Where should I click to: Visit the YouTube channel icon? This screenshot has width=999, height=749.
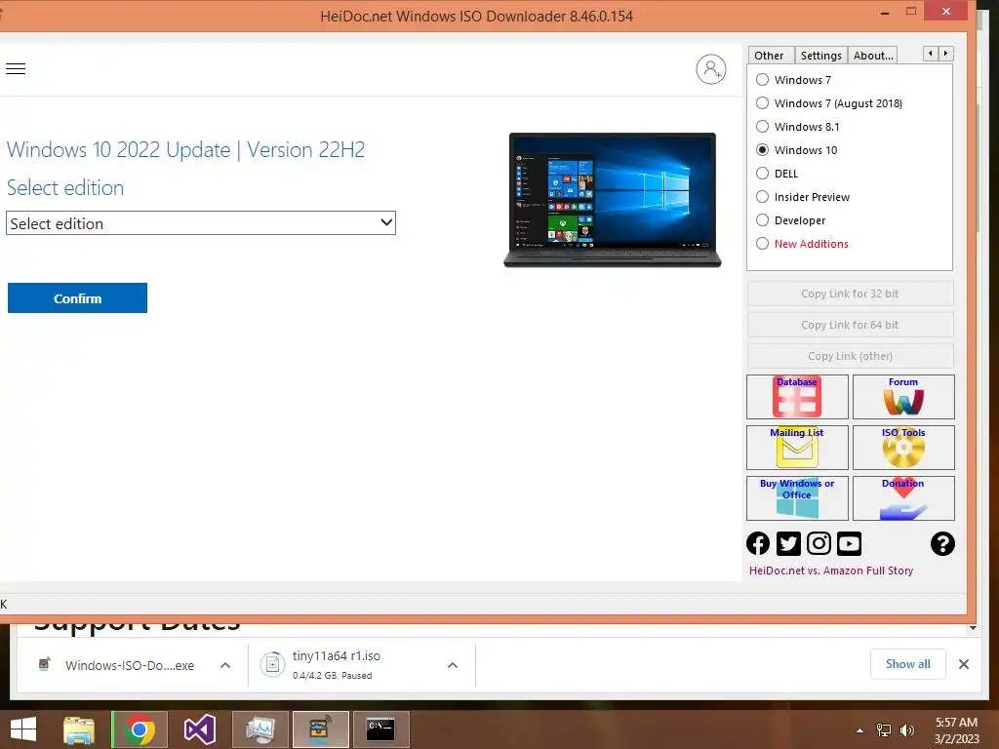[850, 544]
